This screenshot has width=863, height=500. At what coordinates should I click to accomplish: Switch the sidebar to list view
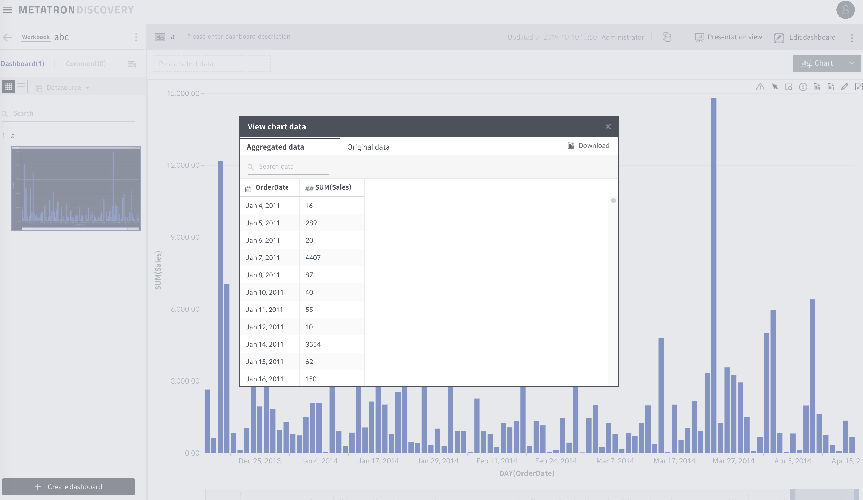point(21,86)
